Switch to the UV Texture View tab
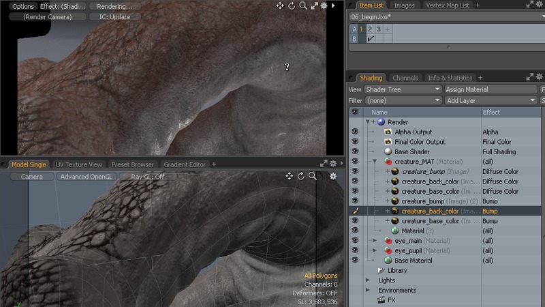Image resolution: width=545 pixels, height=307 pixels. point(78,164)
